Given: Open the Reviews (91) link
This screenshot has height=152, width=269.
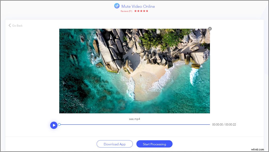Looking at the screenshot, I should (126, 11).
